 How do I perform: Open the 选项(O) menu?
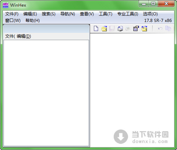point(150,14)
